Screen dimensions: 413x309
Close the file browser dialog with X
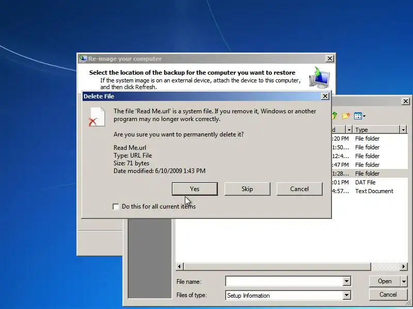(x=406, y=101)
